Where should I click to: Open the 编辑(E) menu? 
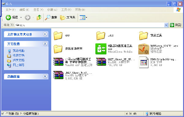pos(24,10)
